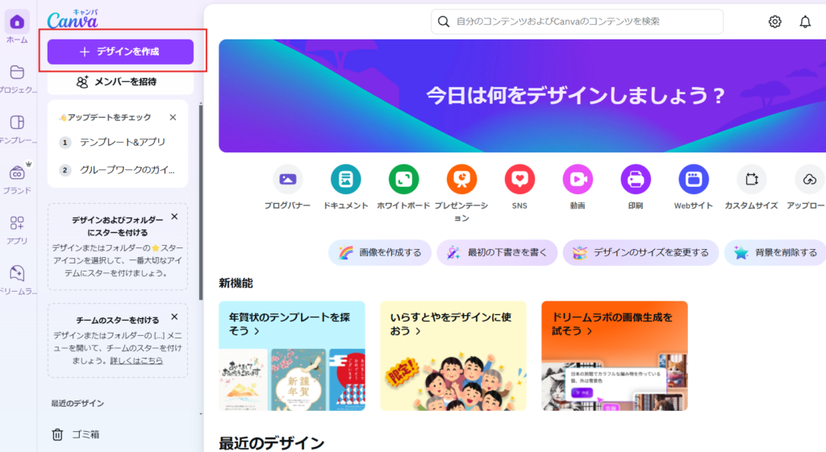Click デザインを作成 button
826x452 pixels.
click(120, 52)
